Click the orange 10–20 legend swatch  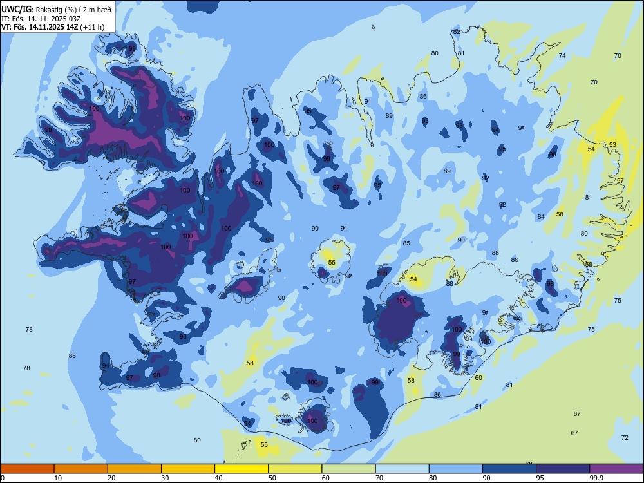(81, 469)
